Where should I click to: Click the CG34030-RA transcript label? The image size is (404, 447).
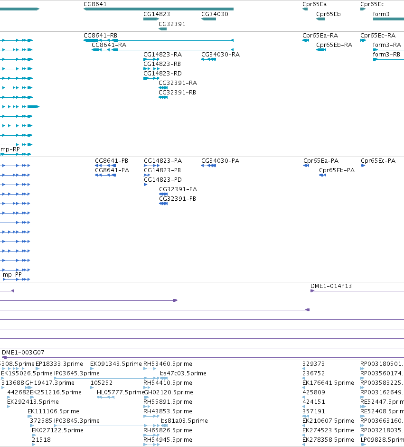point(220,55)
